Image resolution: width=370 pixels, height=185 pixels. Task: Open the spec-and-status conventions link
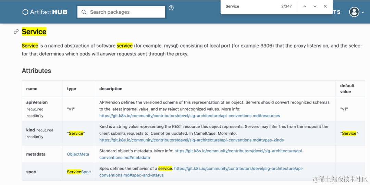[x=201, y=172]
